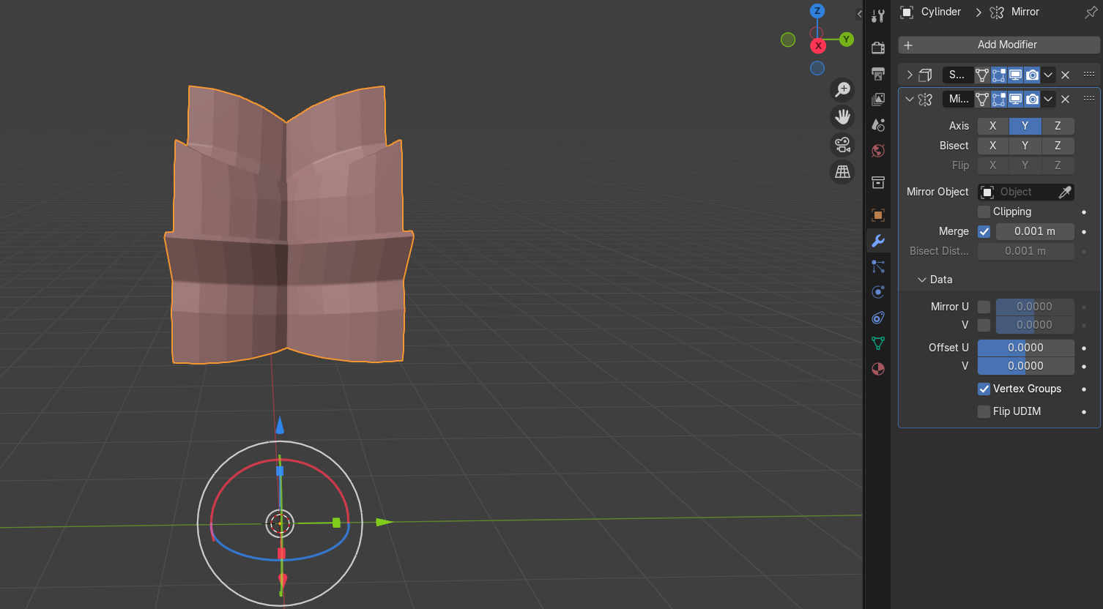This screenshot has height=609, width=1103.
Task: Click the pan hand viewport icon
Action: (x=843, y=116)
